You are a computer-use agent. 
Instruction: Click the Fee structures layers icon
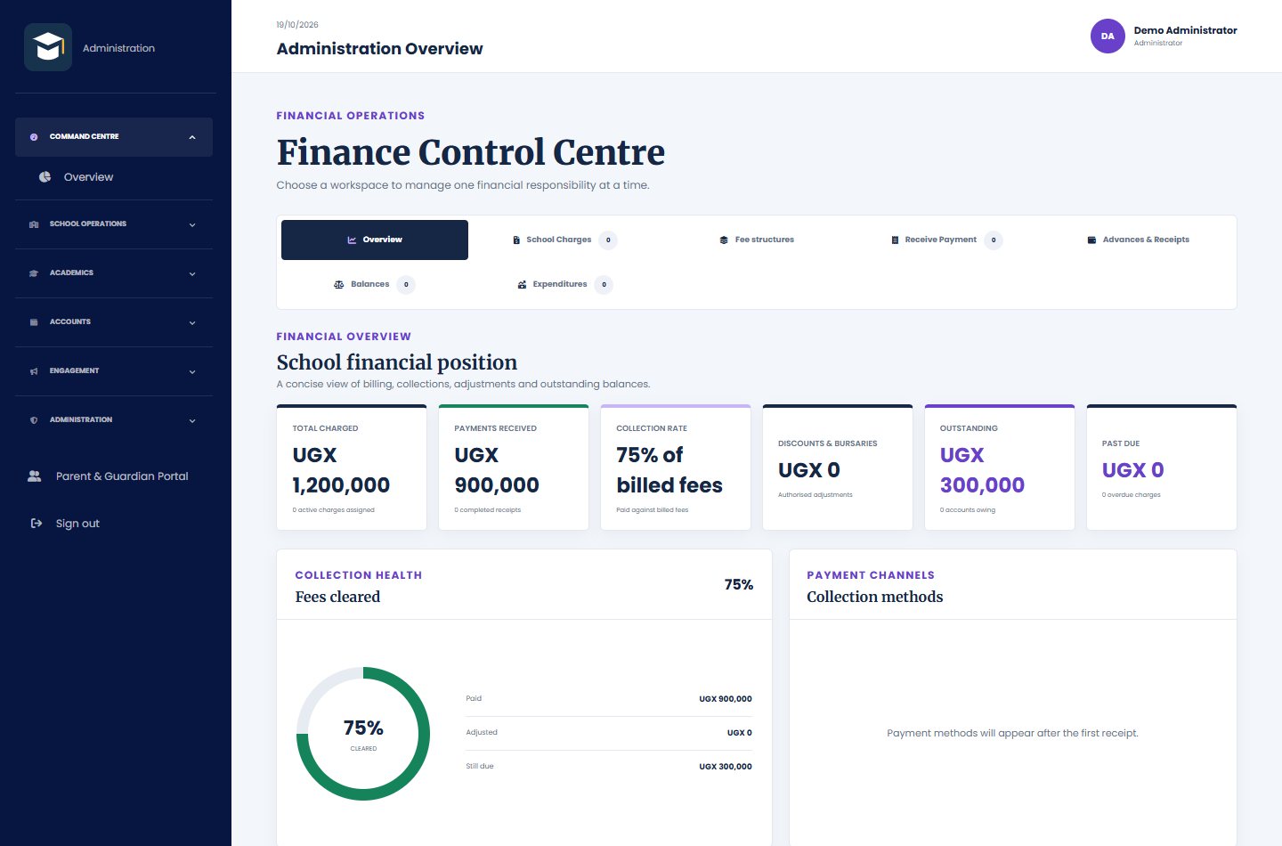(724, 240)
